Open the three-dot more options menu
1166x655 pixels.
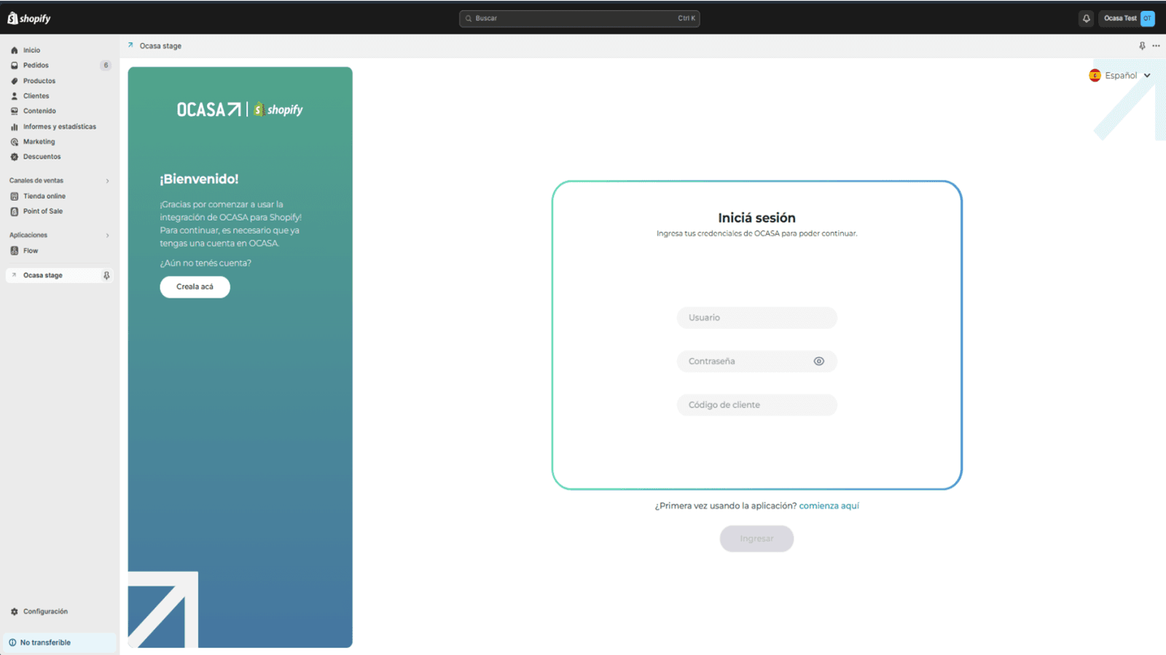pos(1156,46)
